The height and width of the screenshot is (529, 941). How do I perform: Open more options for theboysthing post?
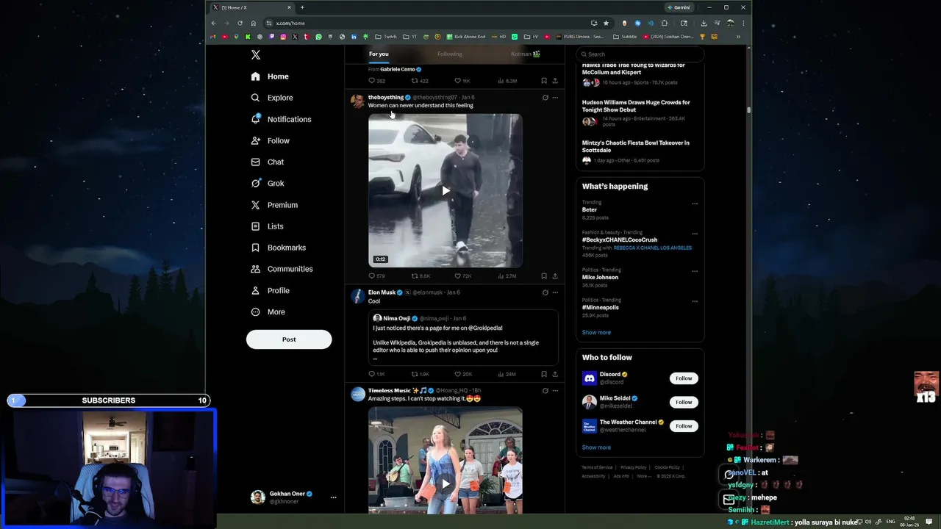(555, 97)
